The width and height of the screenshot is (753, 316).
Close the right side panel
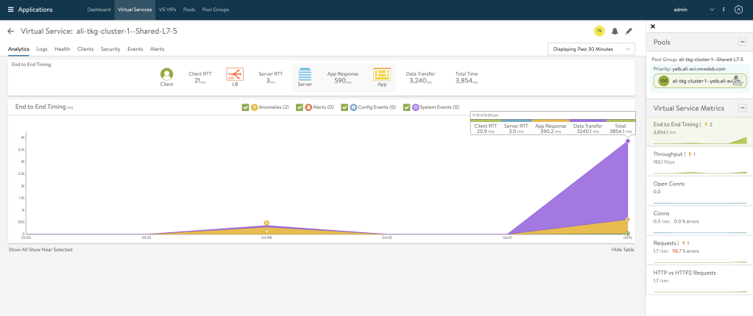pos(652,26)
